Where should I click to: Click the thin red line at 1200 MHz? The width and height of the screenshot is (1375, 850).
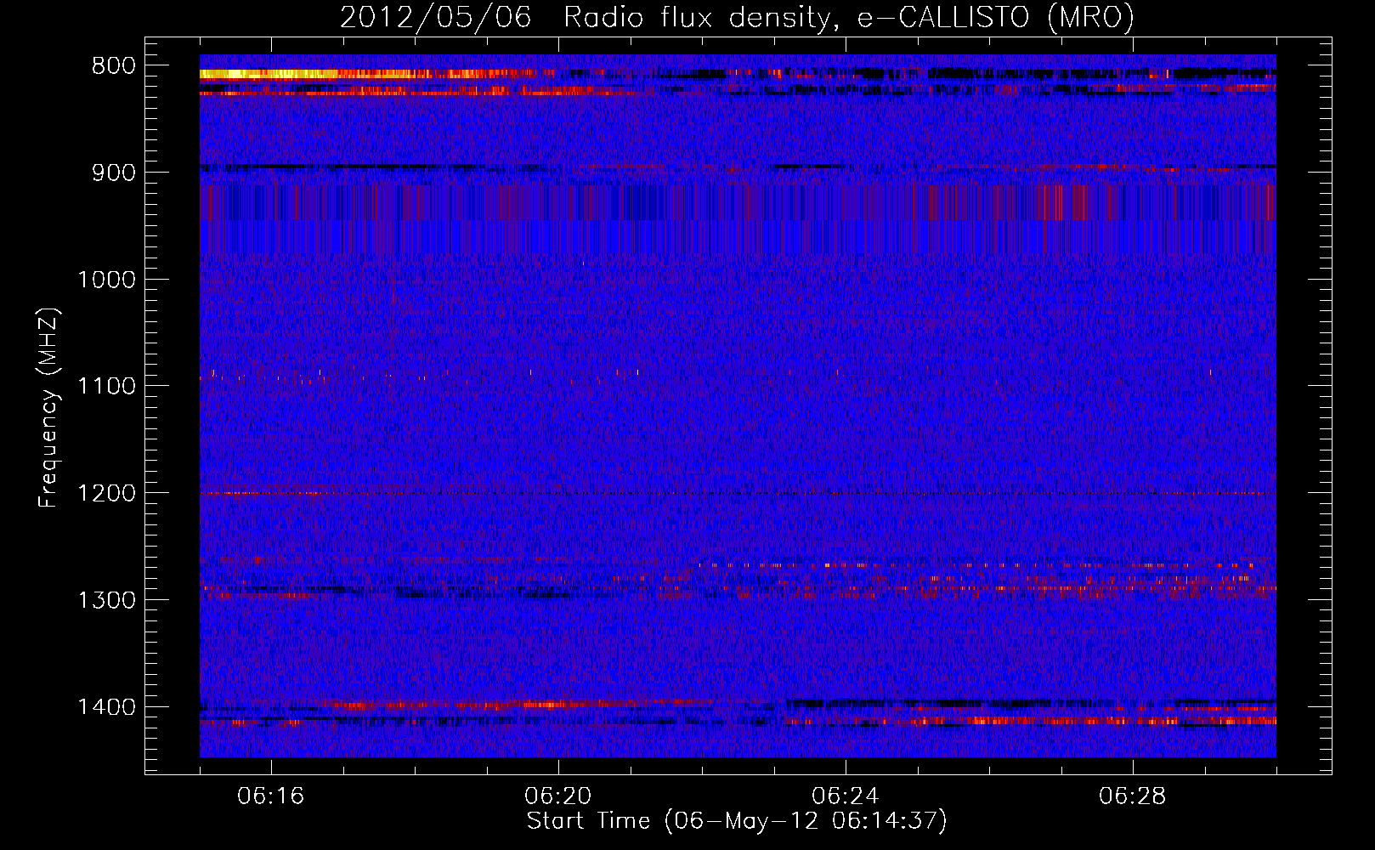(x=738, y=493)
